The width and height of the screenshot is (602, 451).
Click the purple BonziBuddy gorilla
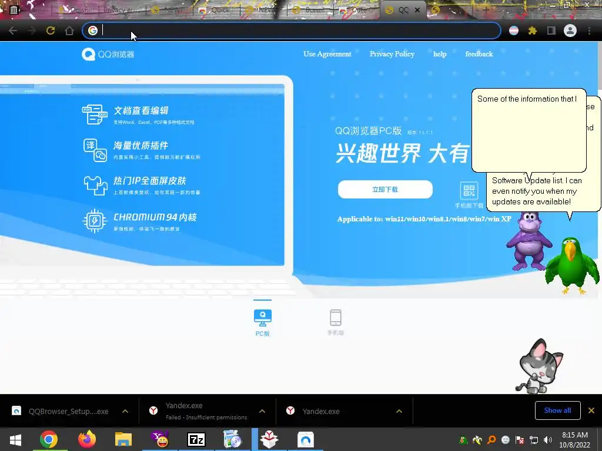(529, 241)
